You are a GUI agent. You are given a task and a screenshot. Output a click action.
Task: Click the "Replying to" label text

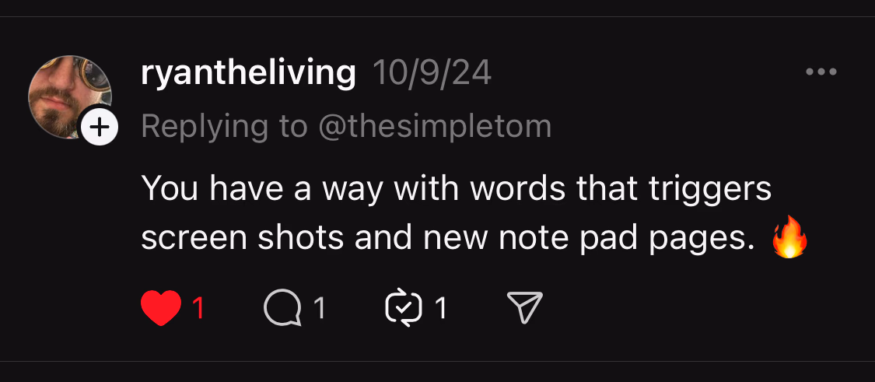point(224,126)
